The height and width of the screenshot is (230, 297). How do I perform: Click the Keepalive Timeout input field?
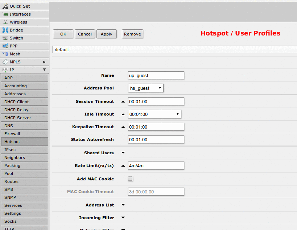point(156,127)
